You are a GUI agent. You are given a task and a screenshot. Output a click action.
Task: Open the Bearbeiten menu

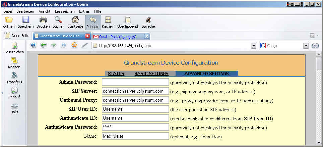pyautogui.click(x=25, y=11)
